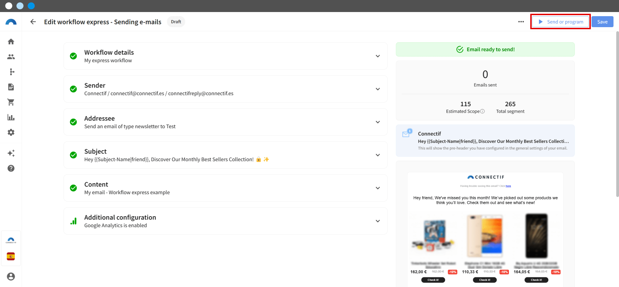The width and height of the screenshot is (619, 287).
Task: Expand the Sender section chevron
Action: (x=378, y=89)
